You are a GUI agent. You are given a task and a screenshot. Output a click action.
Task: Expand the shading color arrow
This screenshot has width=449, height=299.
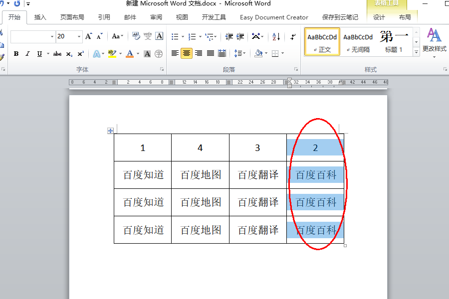(x=266, y=53)
